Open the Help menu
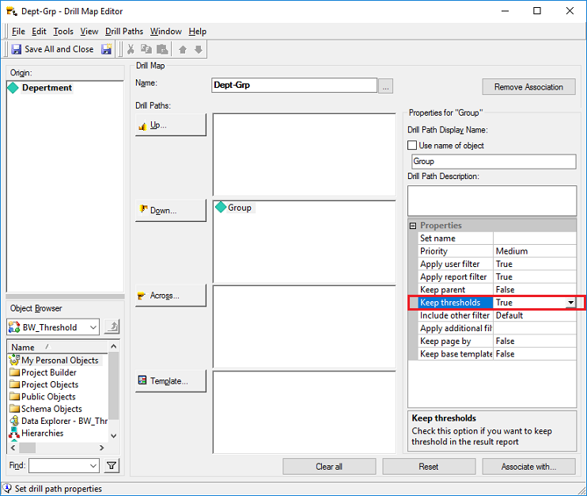 click(197, 32)
